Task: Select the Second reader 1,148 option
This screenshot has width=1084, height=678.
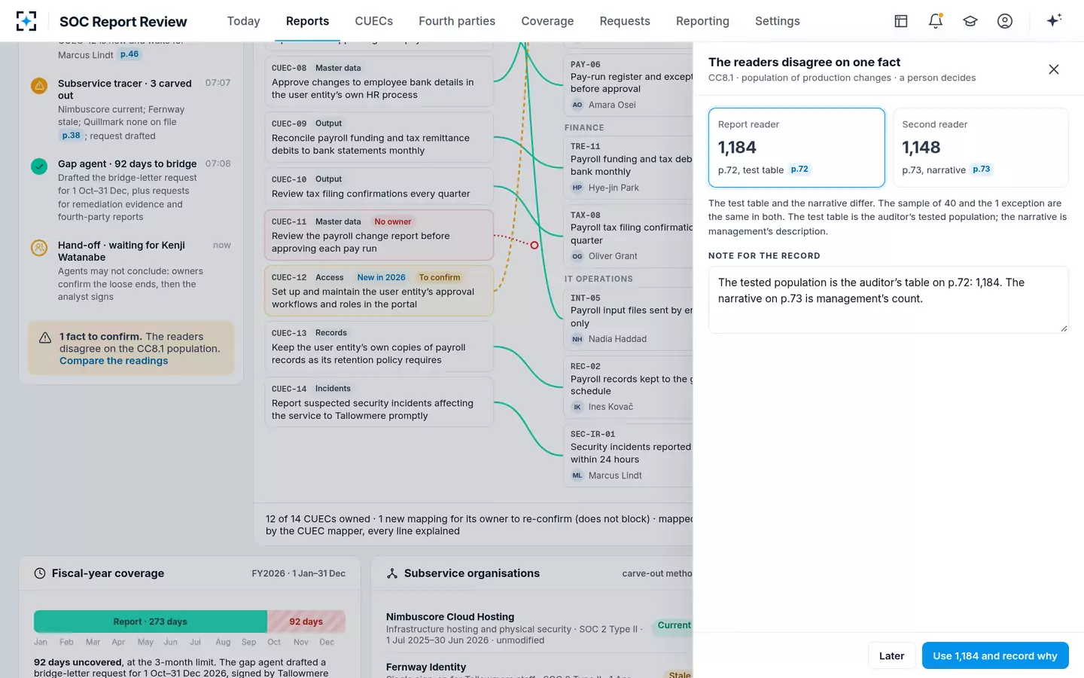Action: (980, 148)
